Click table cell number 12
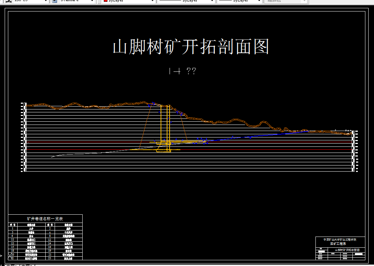This screenshot has width=374, height=266. coord(50,239)
